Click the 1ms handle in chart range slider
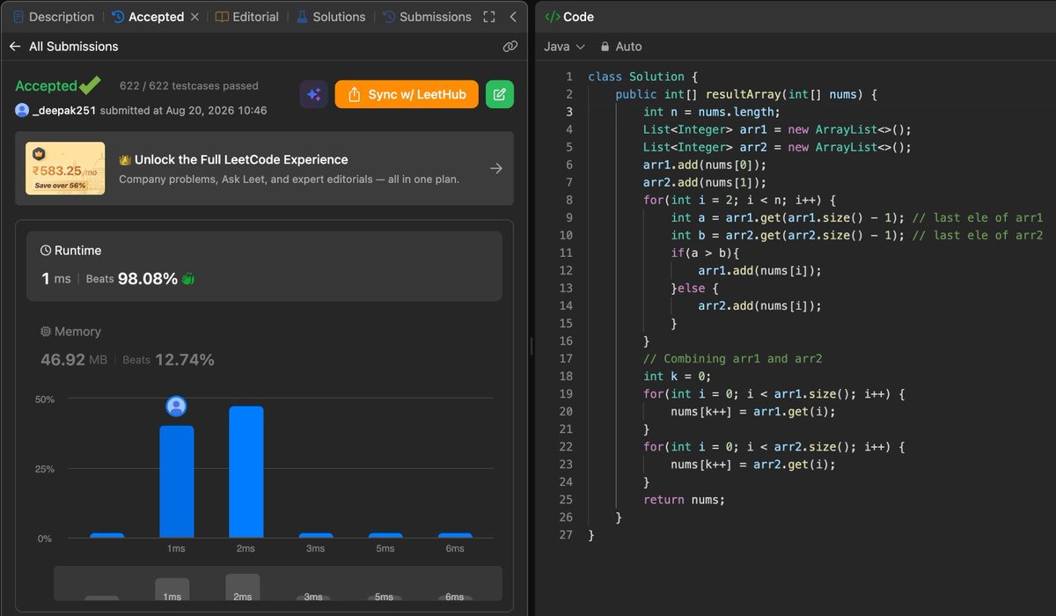 (x=172, y=589)
